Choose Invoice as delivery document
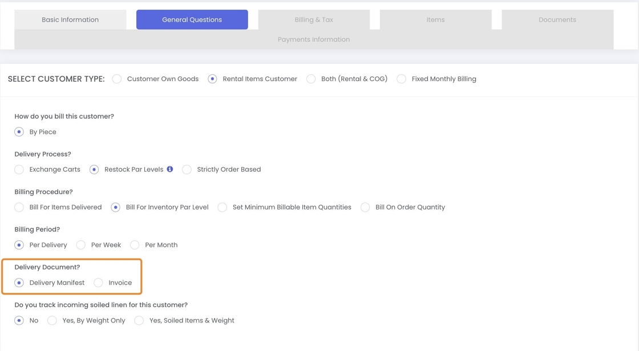Screen dimensions: 639x351 99,283
